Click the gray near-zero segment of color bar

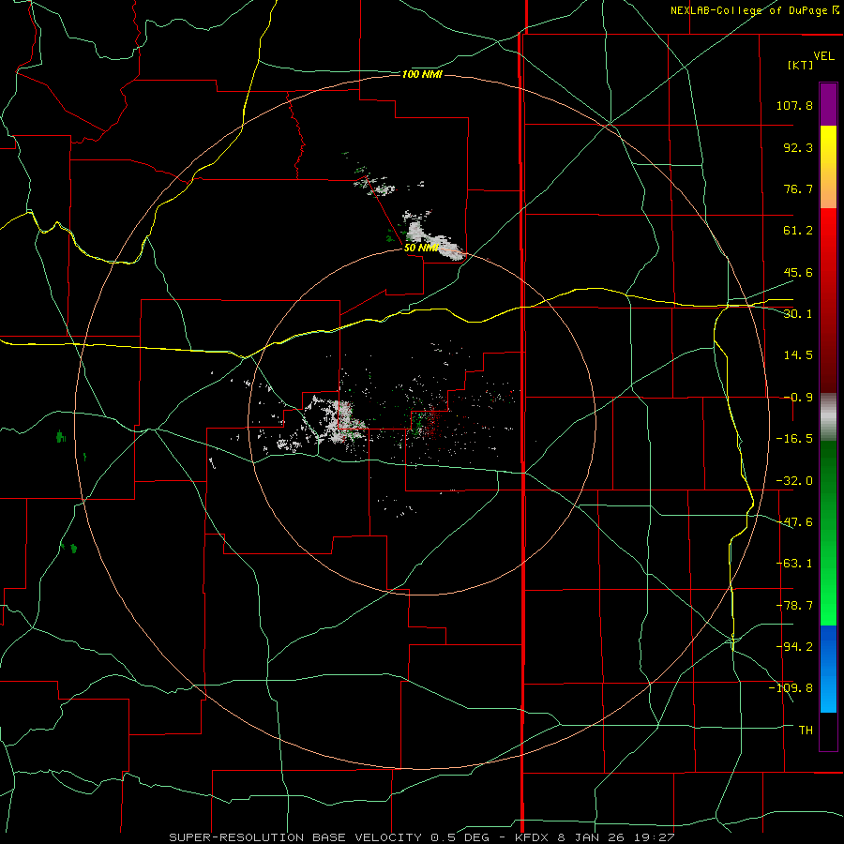pyautogui.click(x=828, y=416)
